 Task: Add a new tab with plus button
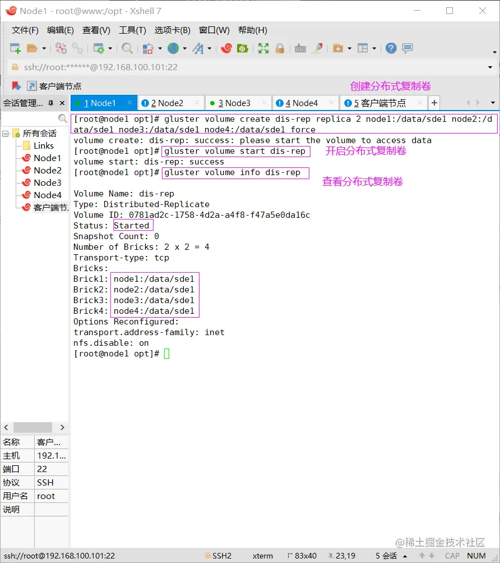tap(434, 103)
